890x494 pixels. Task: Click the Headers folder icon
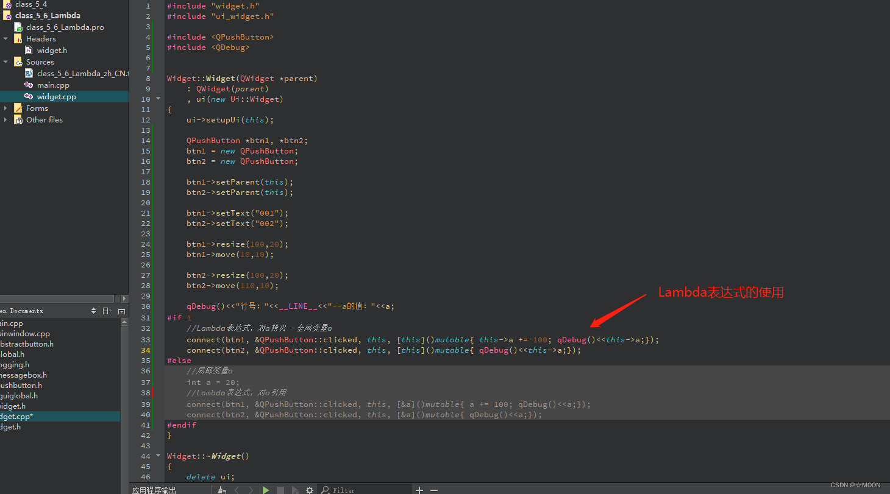[x=18, y=38]
